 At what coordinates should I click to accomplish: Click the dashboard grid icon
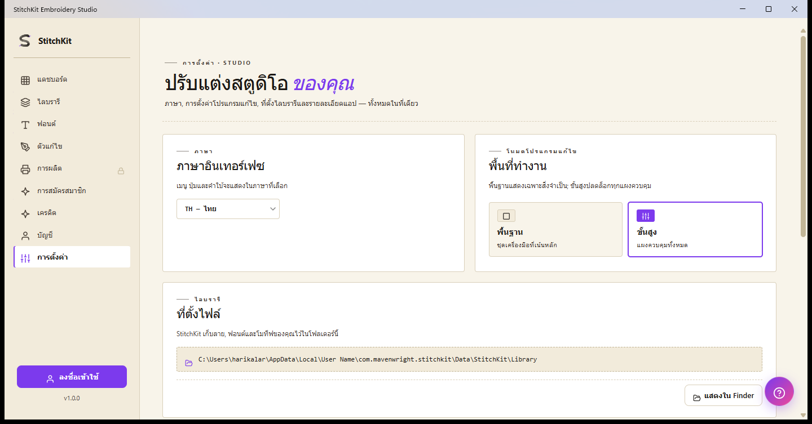click(x=25, y=80)
